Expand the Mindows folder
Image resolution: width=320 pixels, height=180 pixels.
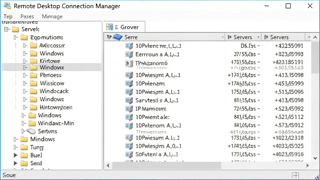pos(16,139)
